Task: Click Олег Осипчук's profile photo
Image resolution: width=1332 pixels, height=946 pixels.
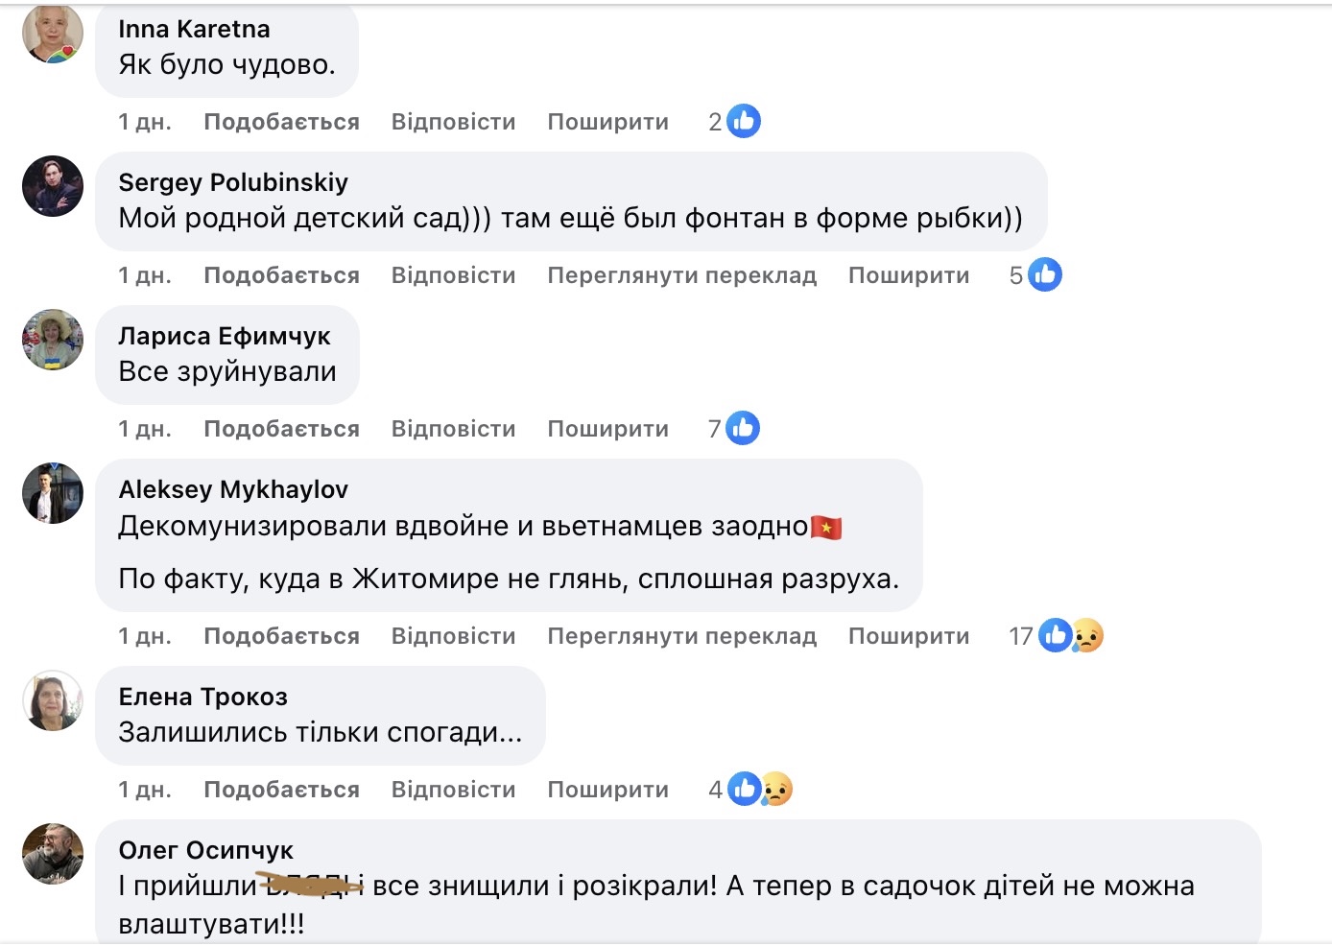Action: [53, 853]
